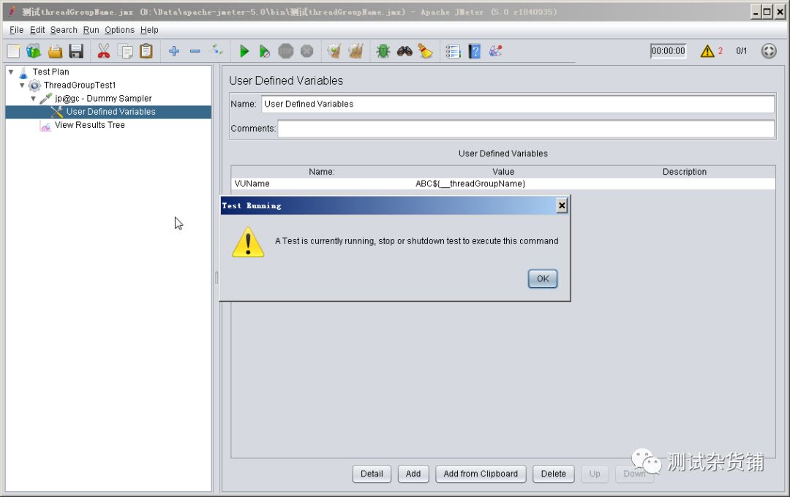790x497 pixels.
Task: Click the Open file folder icon
Action: [x=55, y=51]
